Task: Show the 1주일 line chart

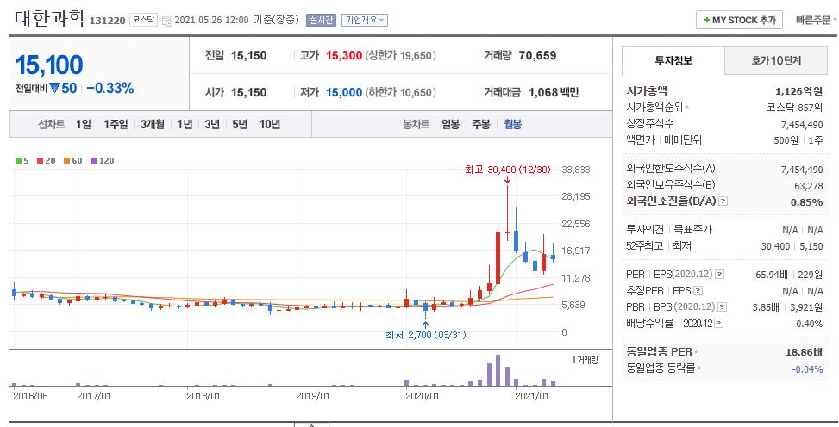Action: (x=116, y=124)
